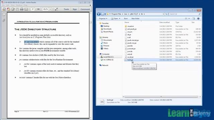Open the Page Thumbnails panel icon in Reader sidebar
214x120 pixels.
pyautogui.click(x=4, y=15)
